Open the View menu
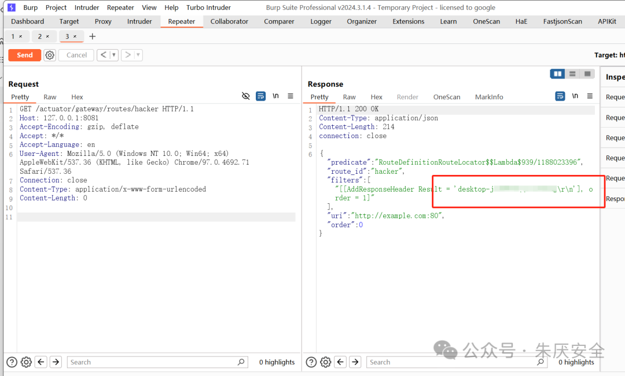 tap(149, 8)
